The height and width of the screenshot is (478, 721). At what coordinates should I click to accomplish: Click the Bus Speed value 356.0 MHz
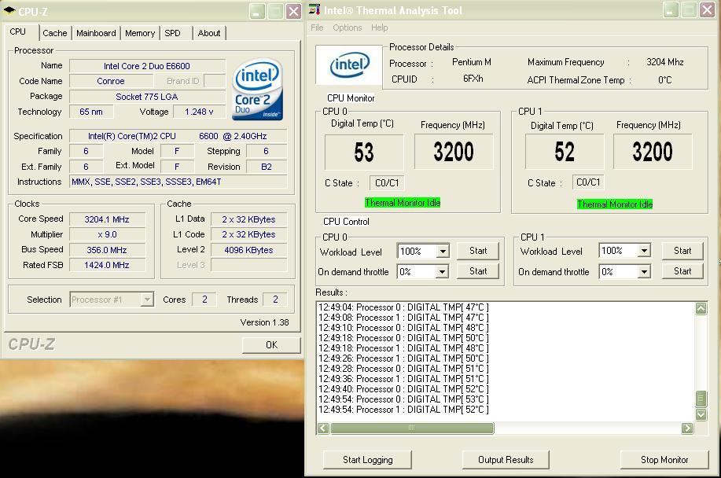coord(107,250)
